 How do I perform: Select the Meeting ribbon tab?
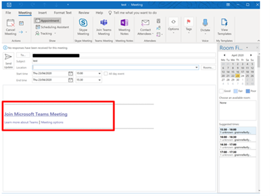point(25,13)
